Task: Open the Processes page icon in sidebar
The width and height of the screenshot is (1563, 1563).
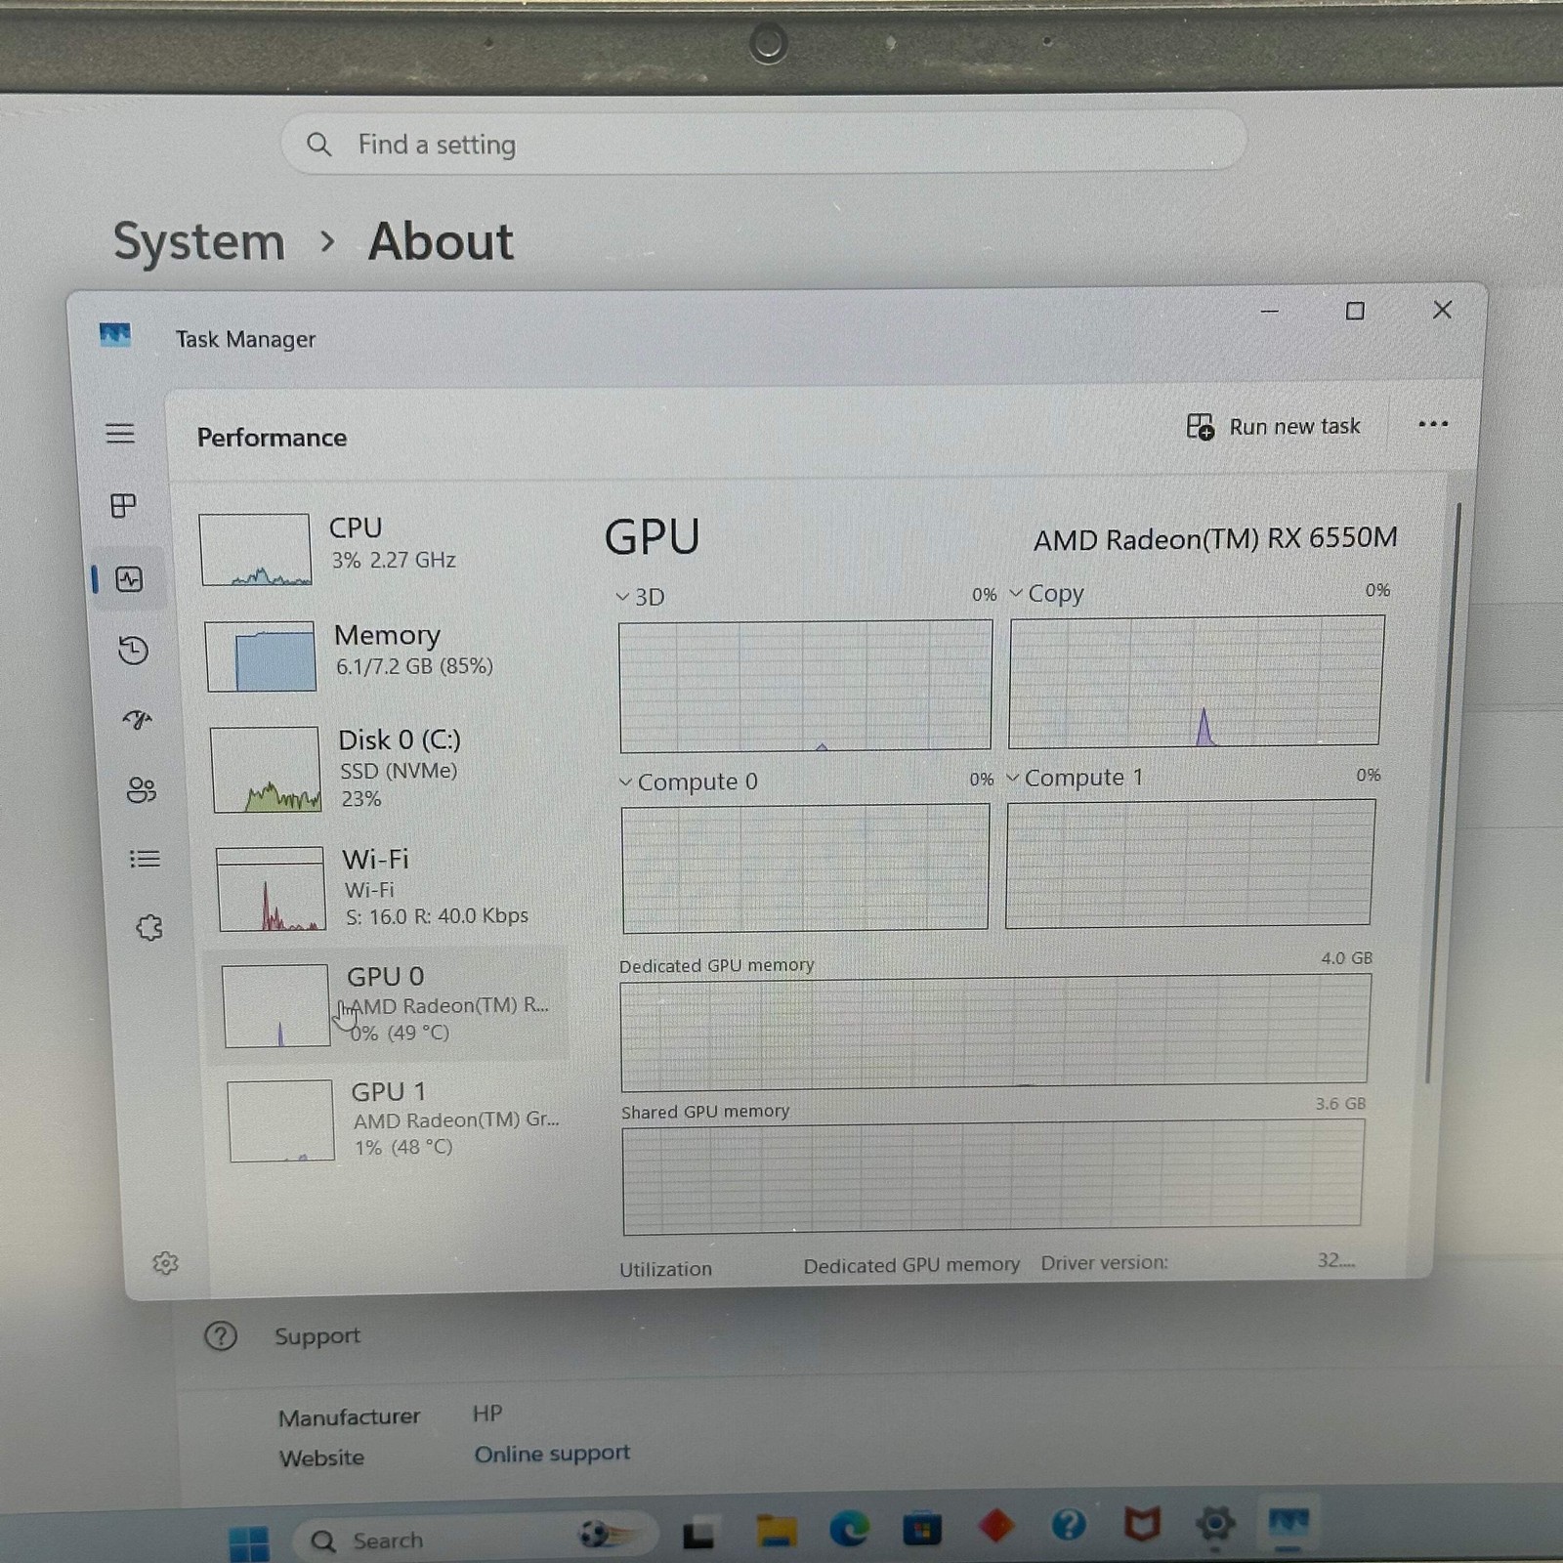Action: point(123,505)
